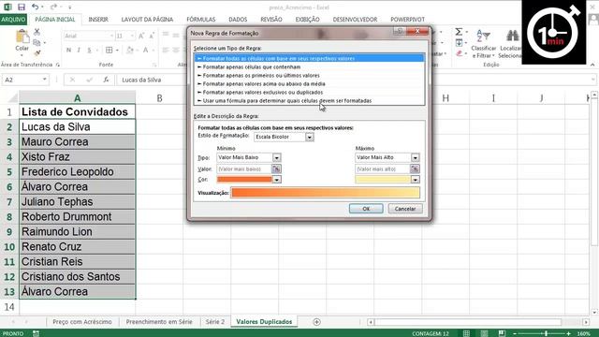
Task: Click the column B header
Action: click(x=159, y=98)
